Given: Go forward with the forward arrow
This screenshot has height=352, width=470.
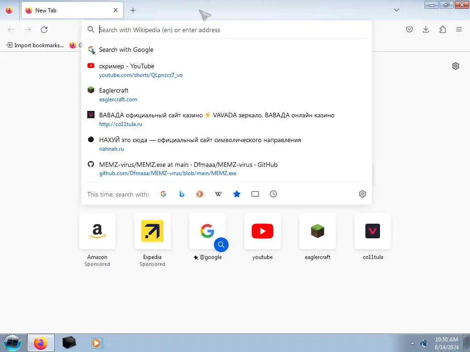Looking at the screenshot, I should (28, 30).
